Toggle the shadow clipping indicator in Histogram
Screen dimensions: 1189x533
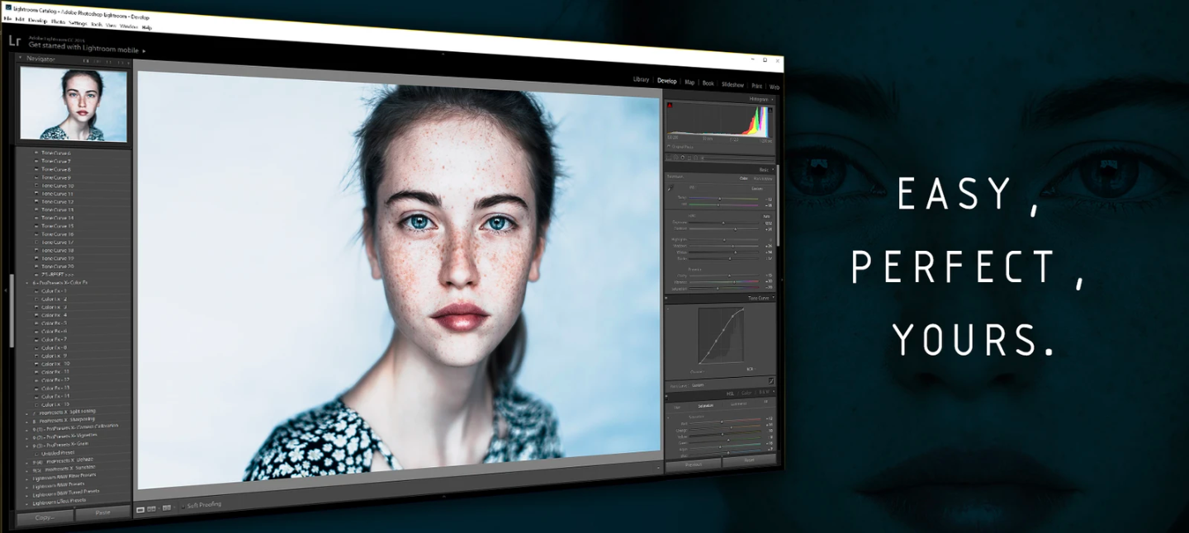tap(670, 106)
